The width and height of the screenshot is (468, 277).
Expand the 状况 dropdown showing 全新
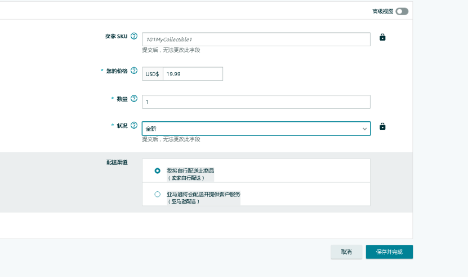[x=256, y=129]
